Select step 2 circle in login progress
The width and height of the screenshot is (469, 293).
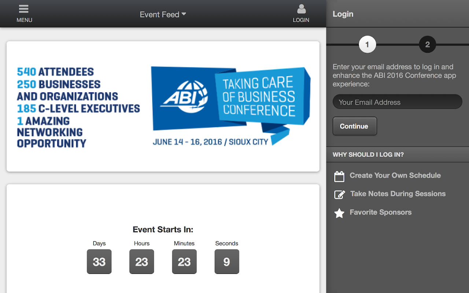(427, 45)
